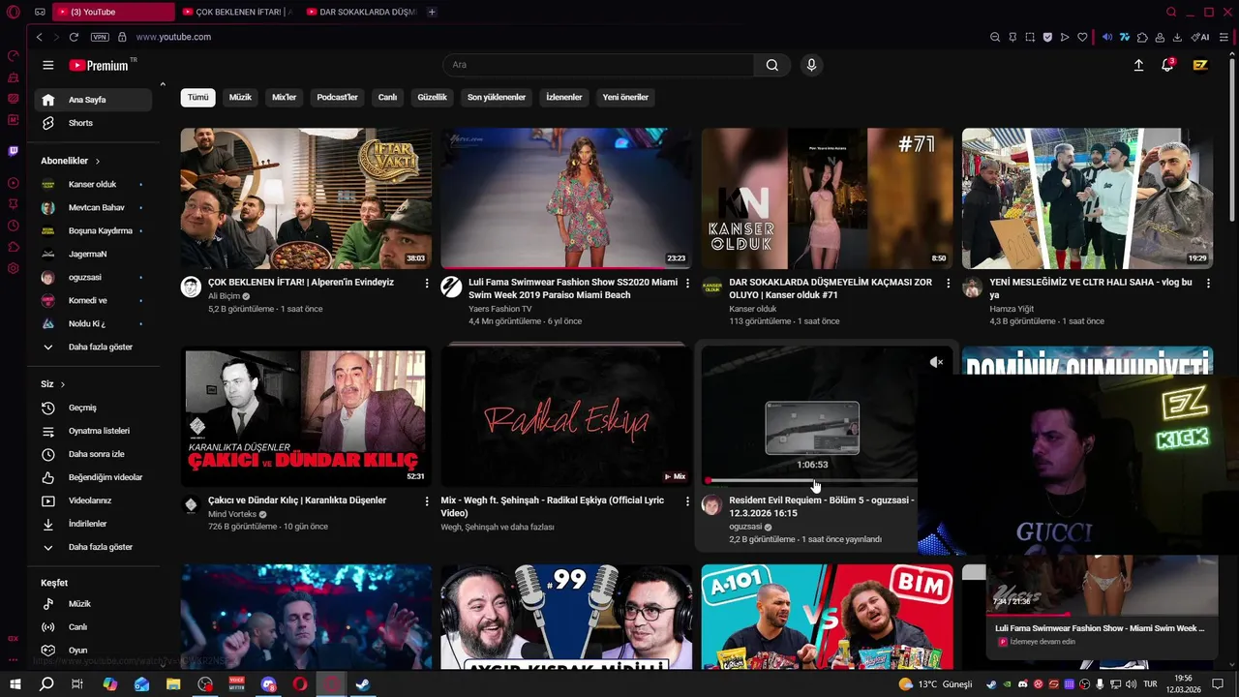The image size is (1239, 697).
Task: Unmute the Resident Evil video preview
Action: (936, 362)
